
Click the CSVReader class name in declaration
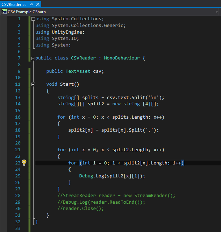click(x=83, y=58)
